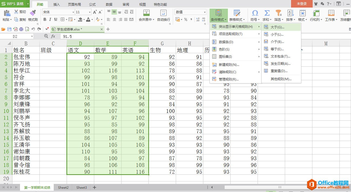Switch to the 数据 ribbon tab
The height and width of the screenshot is (192, 351).
[x=109, y=4]
